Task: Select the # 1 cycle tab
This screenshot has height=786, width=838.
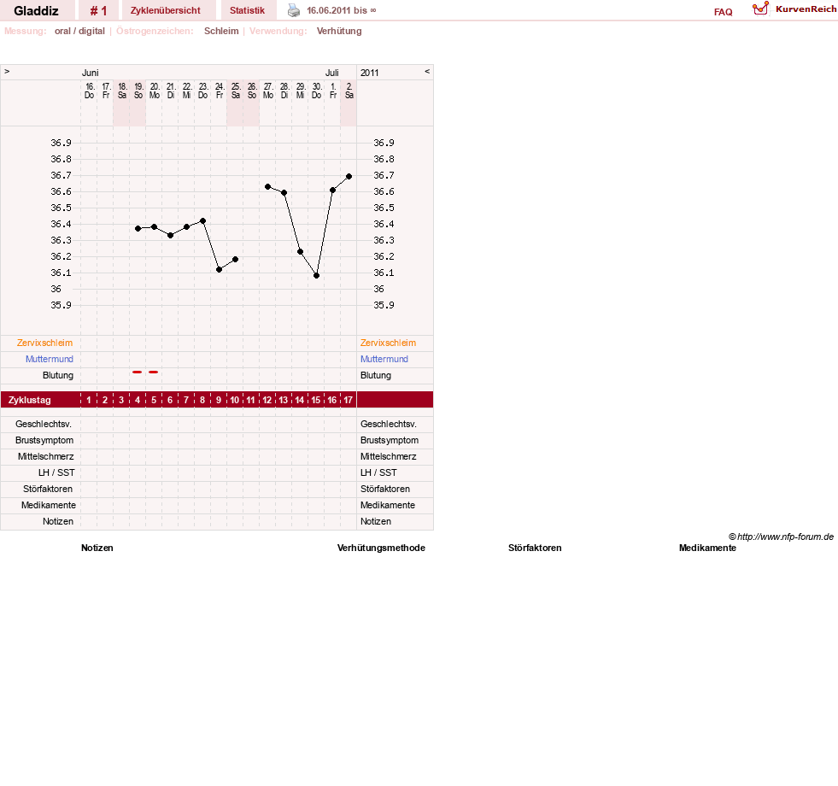Action: tap(98, 11)
